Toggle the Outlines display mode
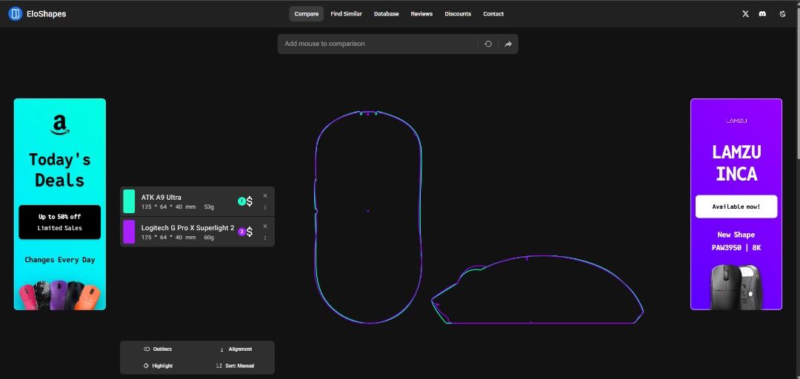This screenshot has width=800, height=379. (158, 349)
